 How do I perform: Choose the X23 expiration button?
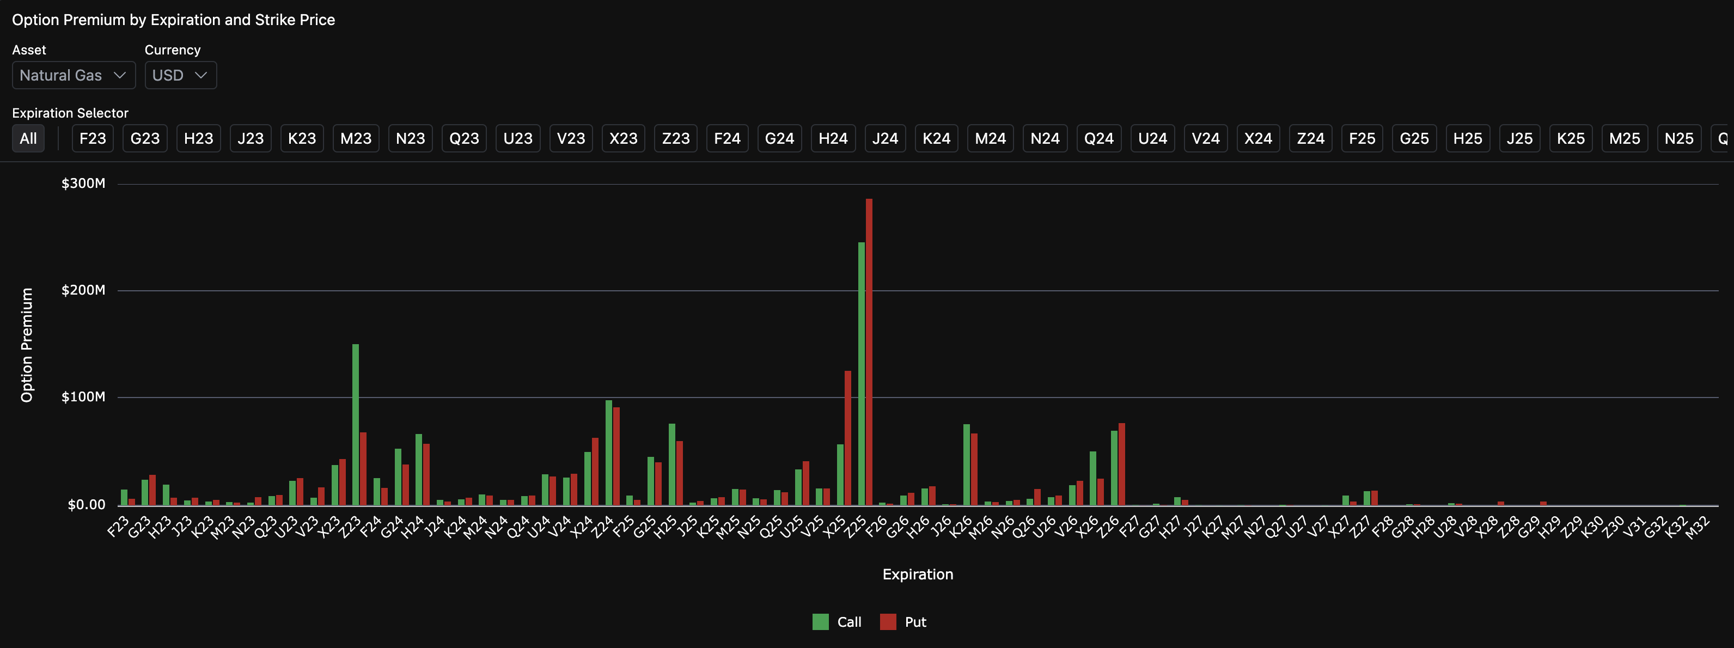624,139
